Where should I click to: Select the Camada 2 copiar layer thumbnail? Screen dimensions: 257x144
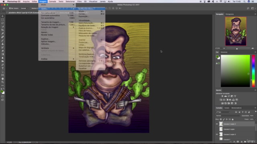(x=221, y=129)
